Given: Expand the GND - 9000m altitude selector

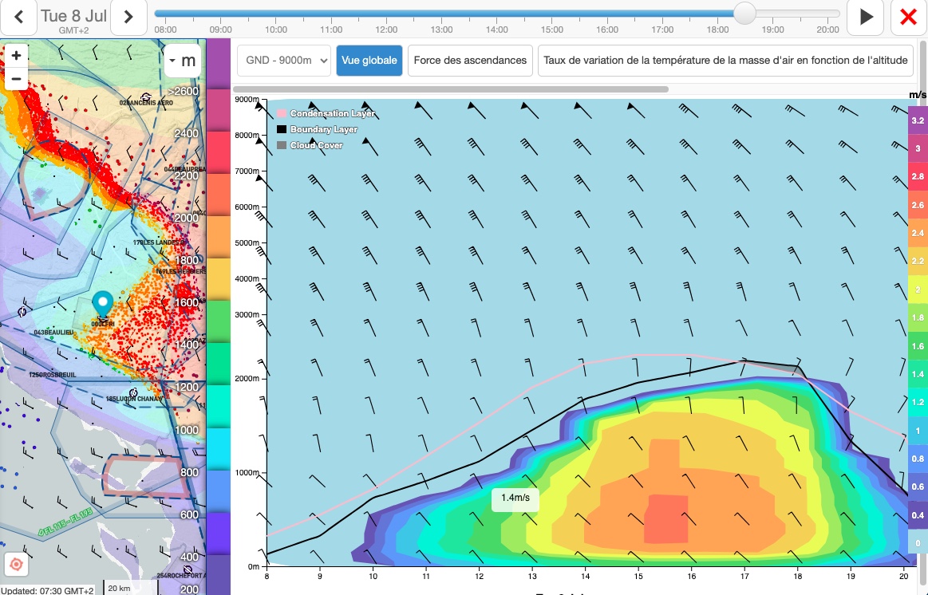Looking at the screenshot, I should point(284,61).
